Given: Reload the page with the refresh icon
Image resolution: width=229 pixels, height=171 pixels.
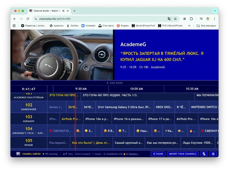Looking at the screenshot, I should (x=28, y=19).
